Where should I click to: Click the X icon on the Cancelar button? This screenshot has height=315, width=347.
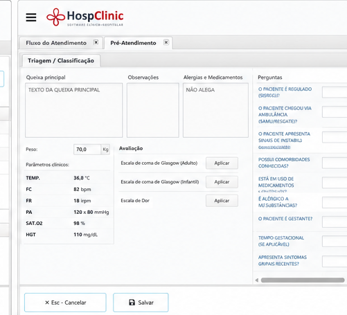pyautogui.click(x=47, y=303)
